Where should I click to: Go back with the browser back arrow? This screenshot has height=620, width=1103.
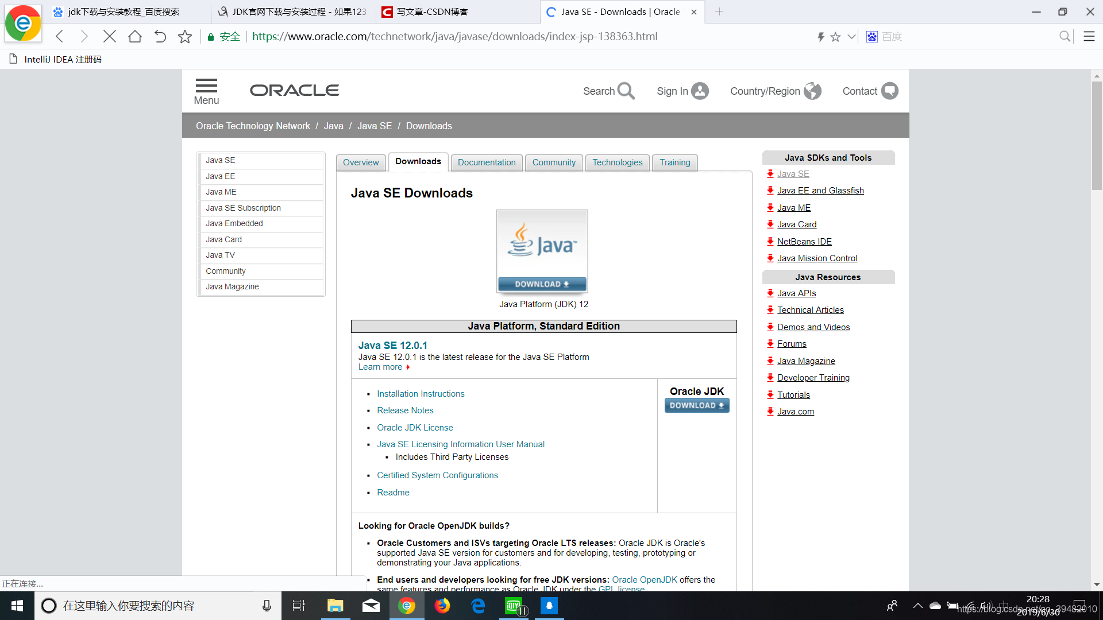(x=59, y=37)
